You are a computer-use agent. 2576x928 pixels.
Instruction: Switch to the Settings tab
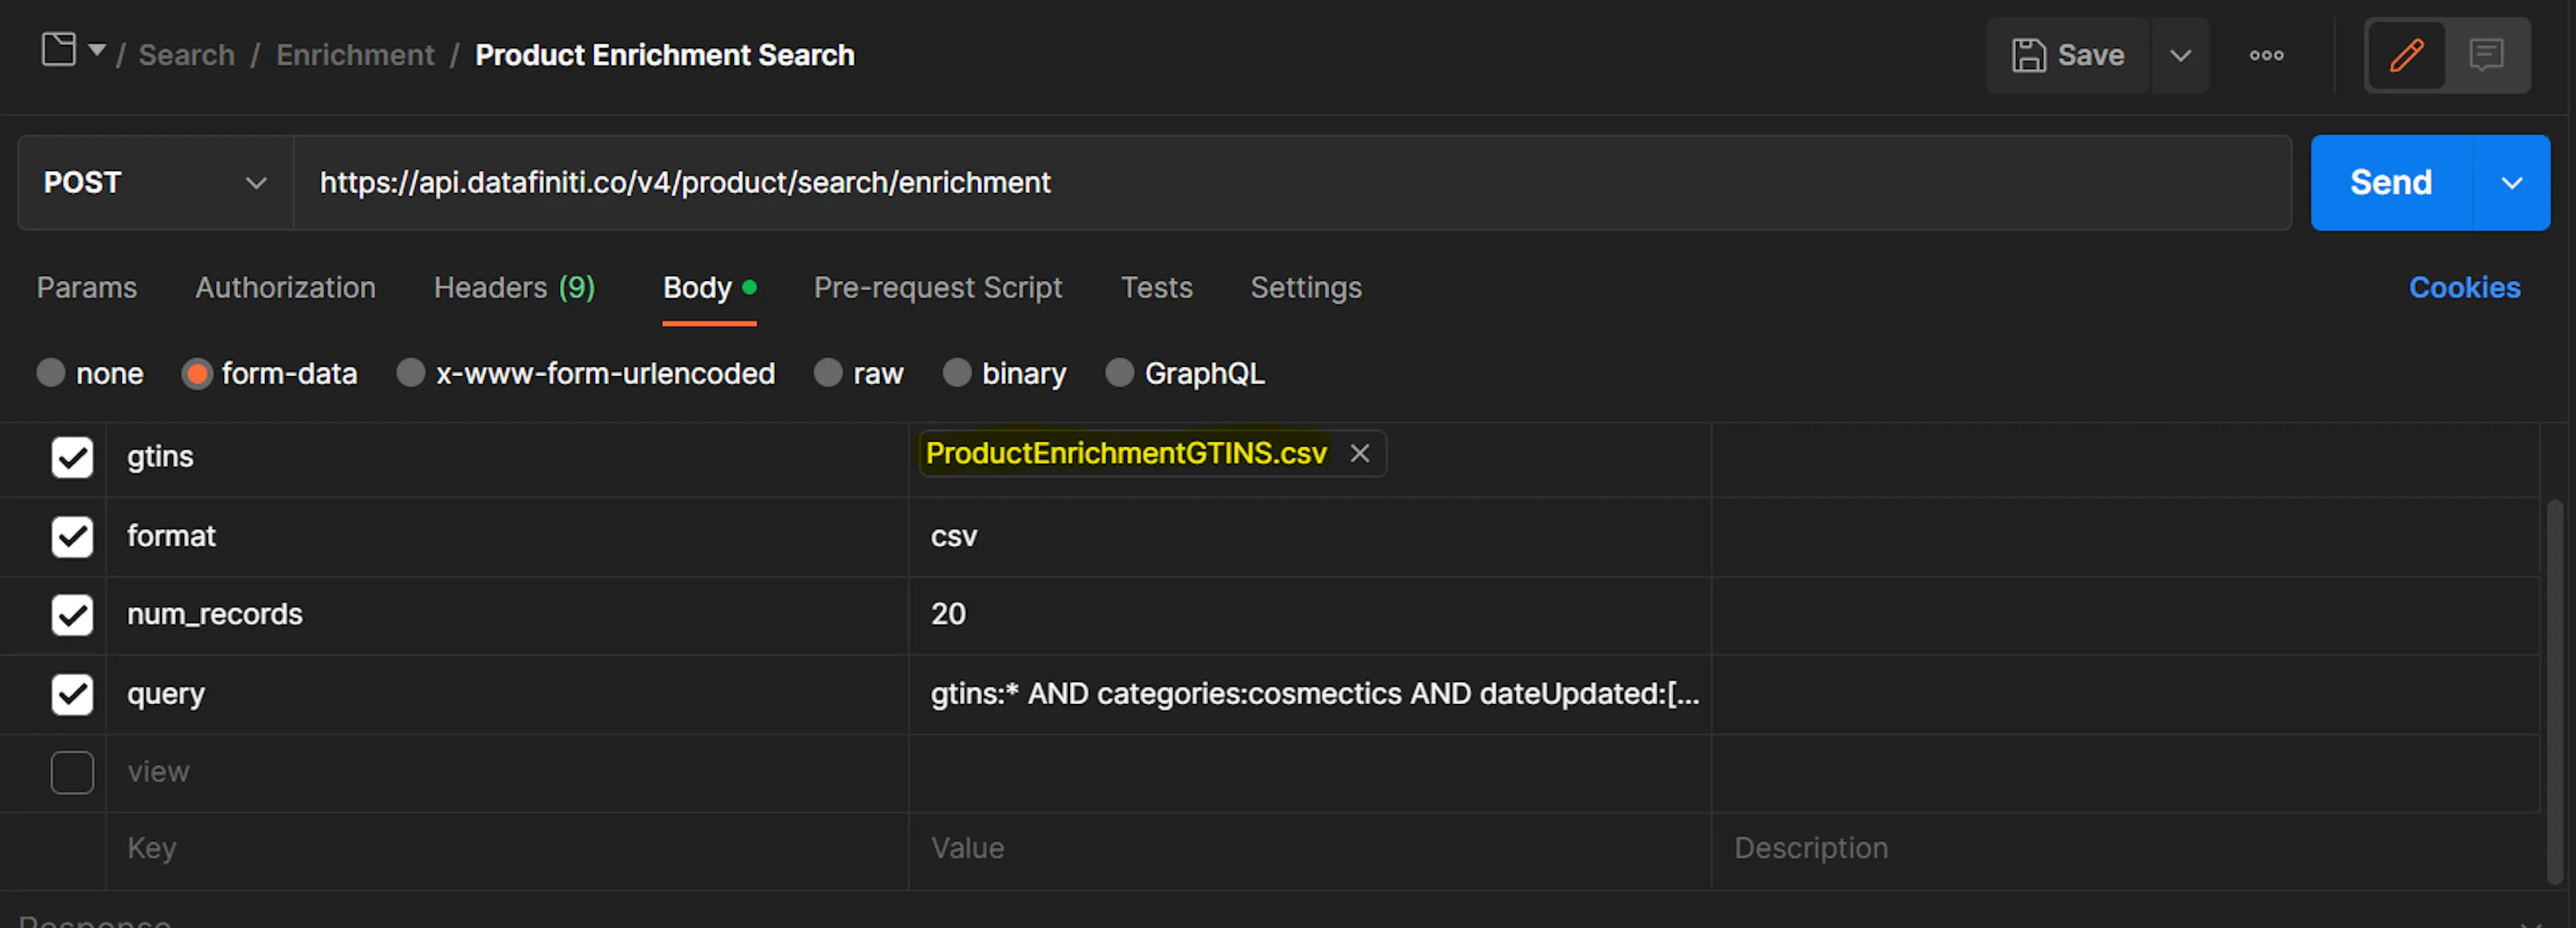click(x=1306, y=288)
